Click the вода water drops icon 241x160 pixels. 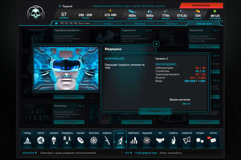150,11
